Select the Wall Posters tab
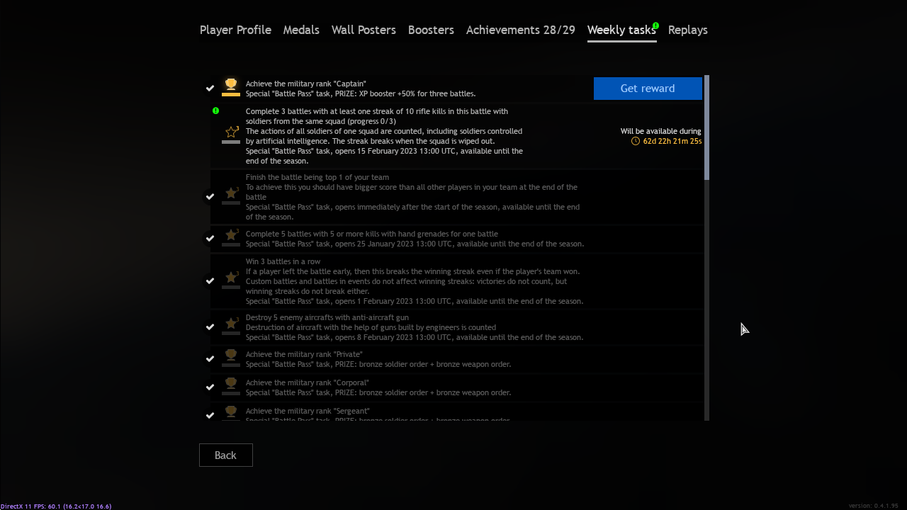Screen dimensions: 907x510 click(x=364, y=30)
